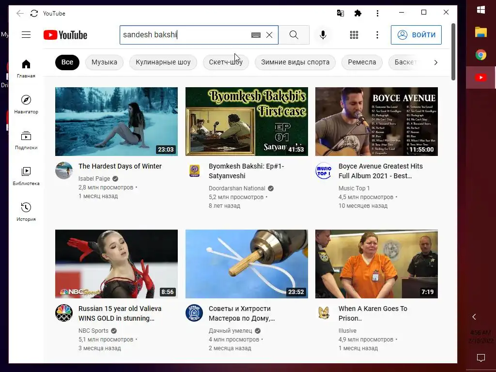Open the YouTube apps grid icon

(354, 35)
